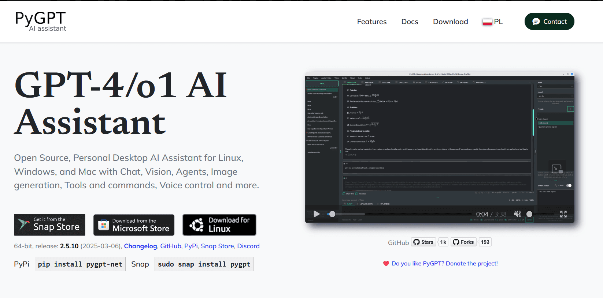Switch language with the Polish flag icon
Screen dimensions: 603x298
click(487, 22)
